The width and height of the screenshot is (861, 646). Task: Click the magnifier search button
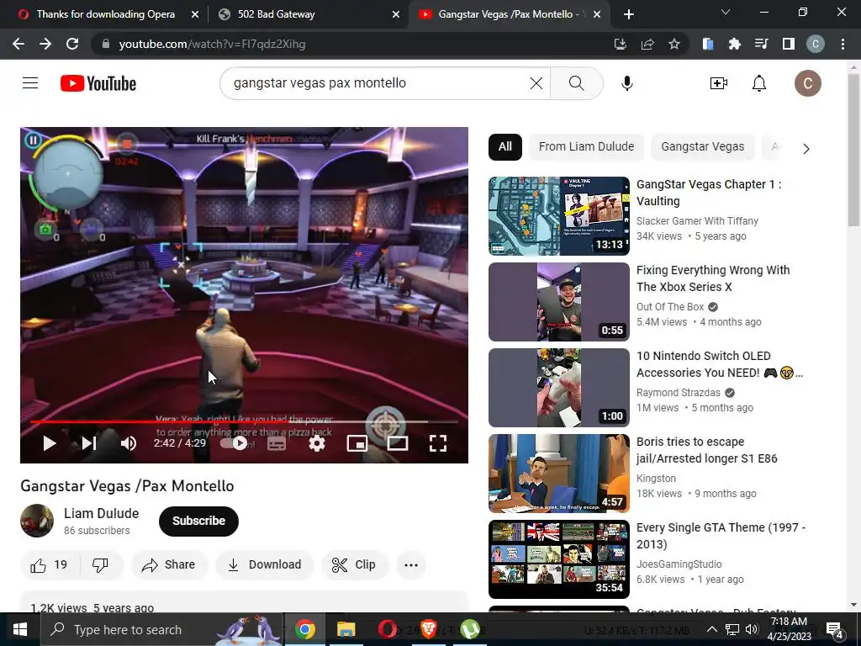(576, 83)
